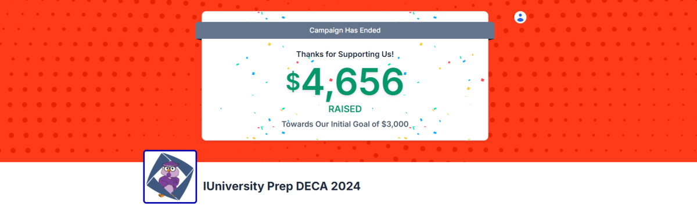Viewport: 697px width, 209px height.
Task: Click the Thanks for Supporting Us heading
Action: 345,54
